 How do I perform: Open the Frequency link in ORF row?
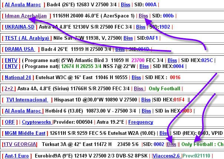(141, 122)
